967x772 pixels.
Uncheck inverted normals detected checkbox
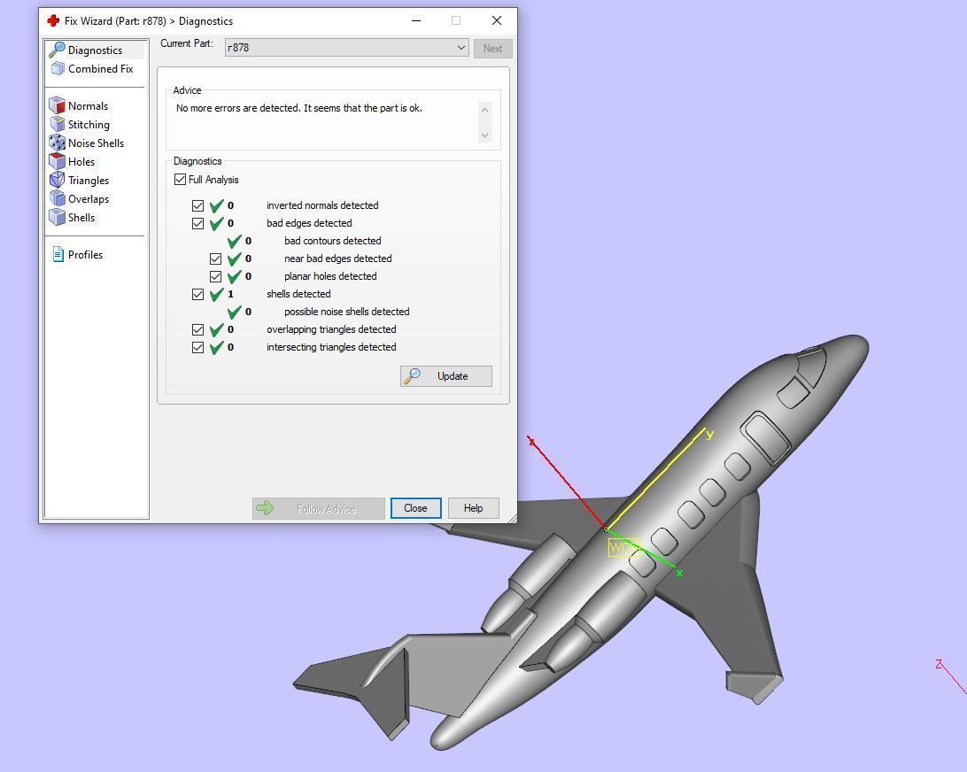point(198,205)
